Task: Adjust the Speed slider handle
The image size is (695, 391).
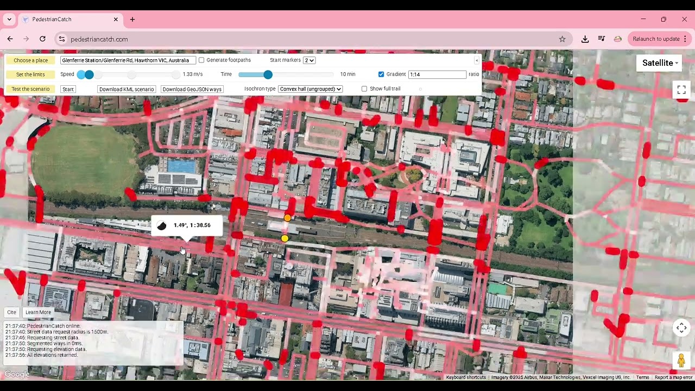Action: click(x=89, y=74)
